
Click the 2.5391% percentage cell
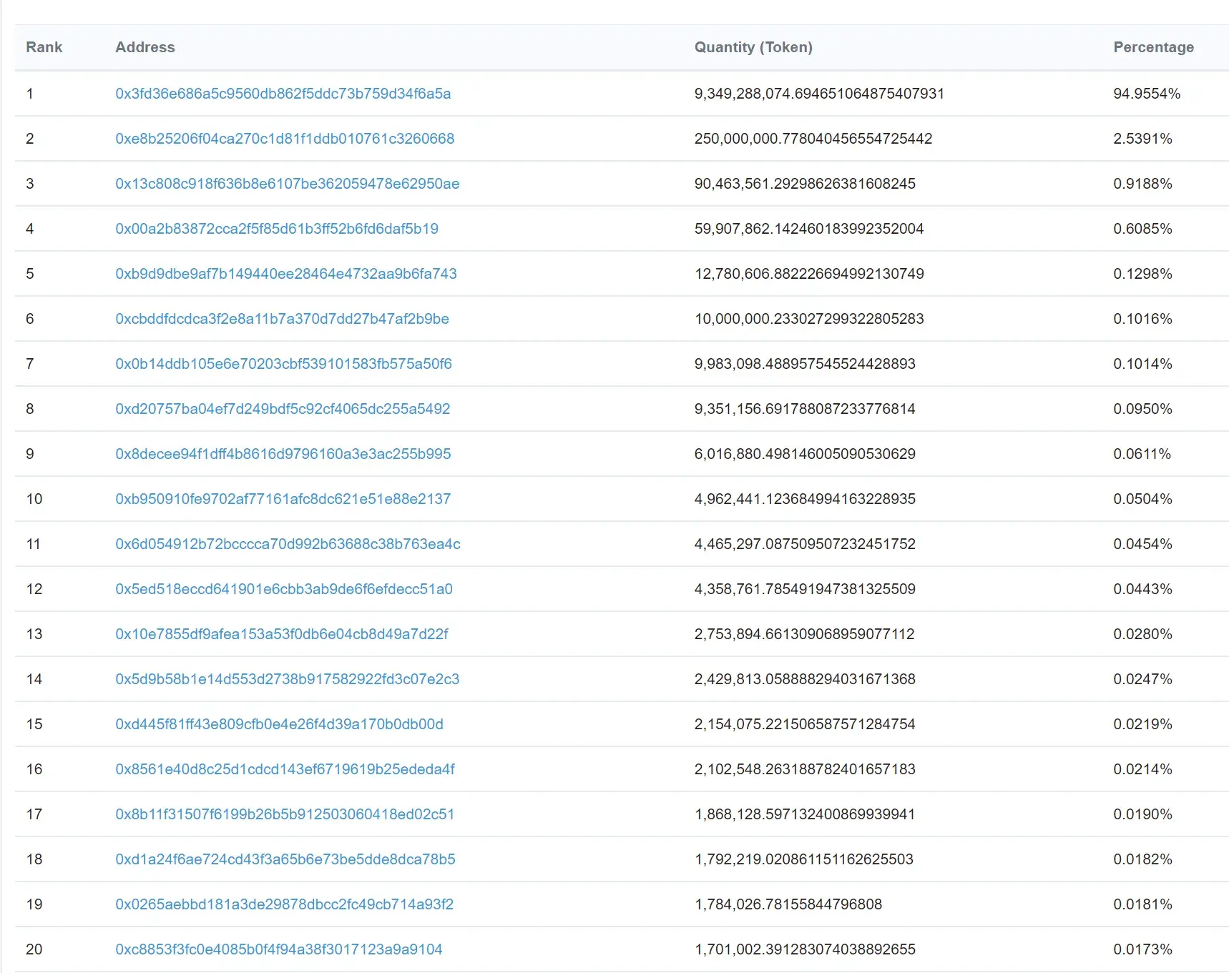(1142, 139)
